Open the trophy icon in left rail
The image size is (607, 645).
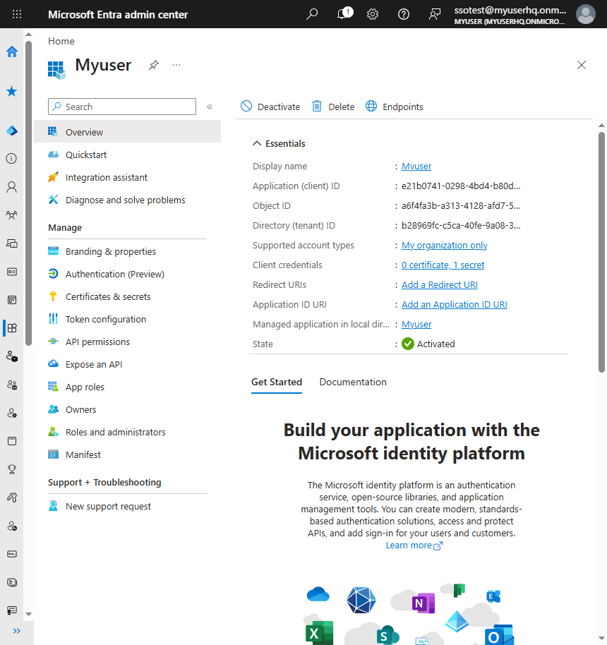click(x=12, y=469)
